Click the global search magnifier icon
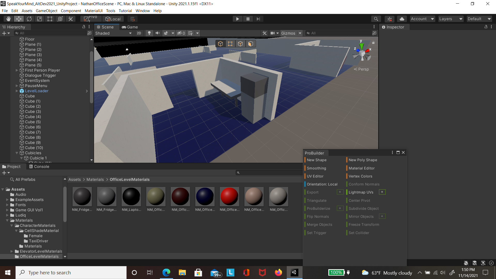Viewport: 496px width, 279px height. click(376, 19)
